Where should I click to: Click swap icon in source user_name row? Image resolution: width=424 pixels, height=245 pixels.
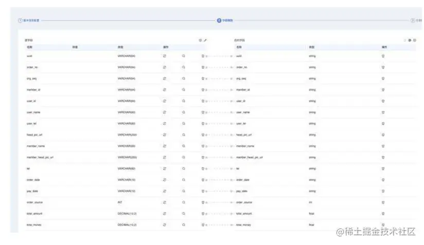coord(165,112)
